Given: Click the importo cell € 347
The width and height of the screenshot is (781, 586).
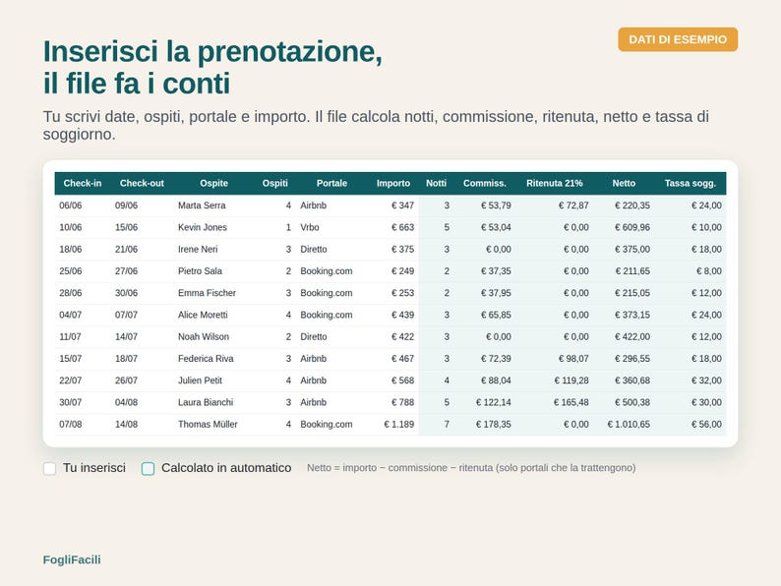Looking at the screenshot, I should click(402, 205).
